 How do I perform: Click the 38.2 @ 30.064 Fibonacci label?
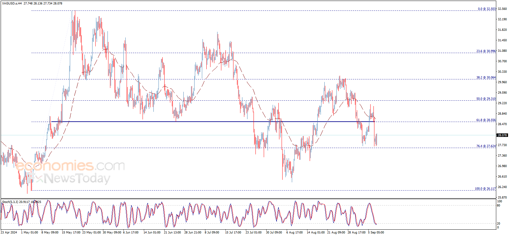tap(486, 78)
